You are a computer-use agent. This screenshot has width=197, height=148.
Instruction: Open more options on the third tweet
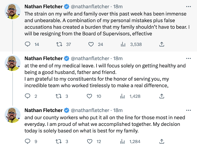click(188, 110)
